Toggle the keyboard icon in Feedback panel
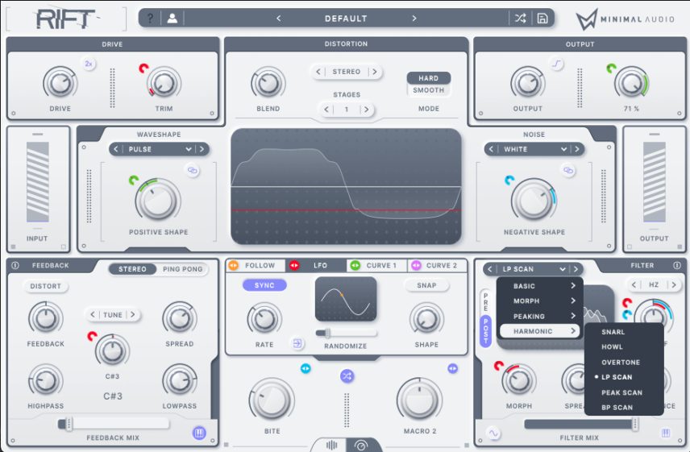 pos(199,433)
